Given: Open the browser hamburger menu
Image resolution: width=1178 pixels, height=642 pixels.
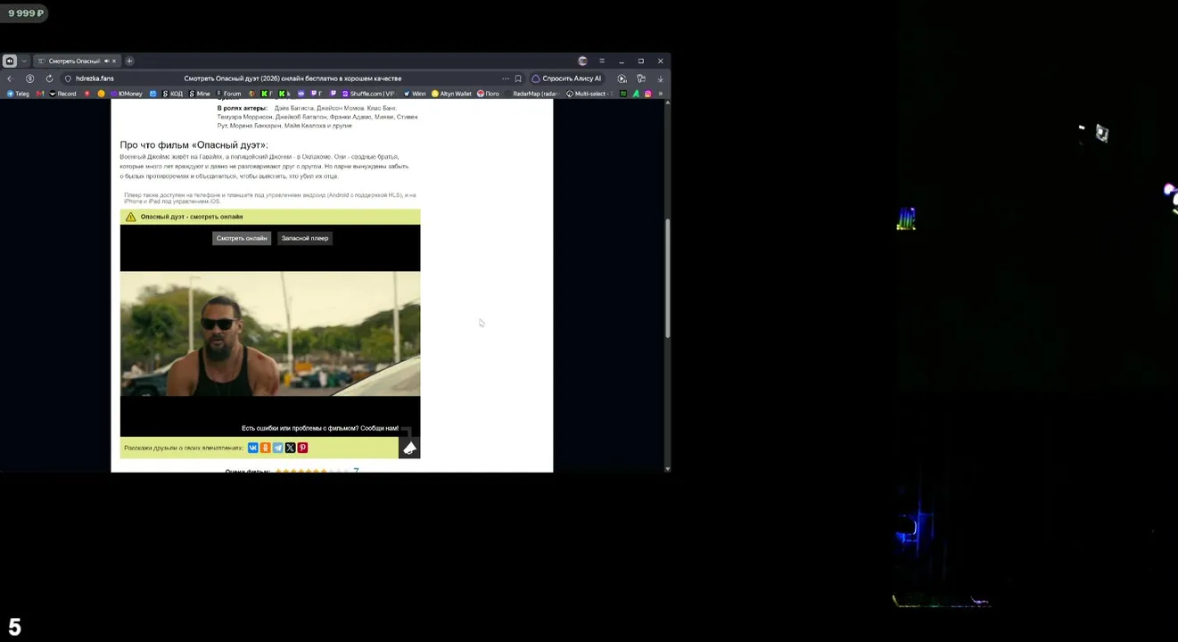Looking at the screenshot, I should coord(602,61).
